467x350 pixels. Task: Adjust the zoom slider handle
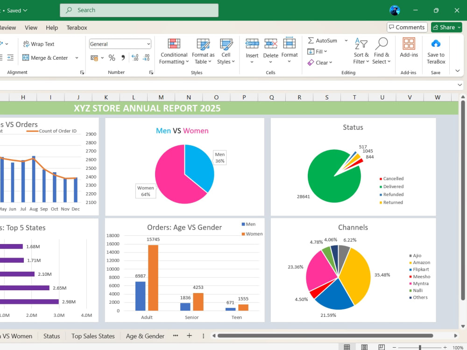click(x=420, y=347)
